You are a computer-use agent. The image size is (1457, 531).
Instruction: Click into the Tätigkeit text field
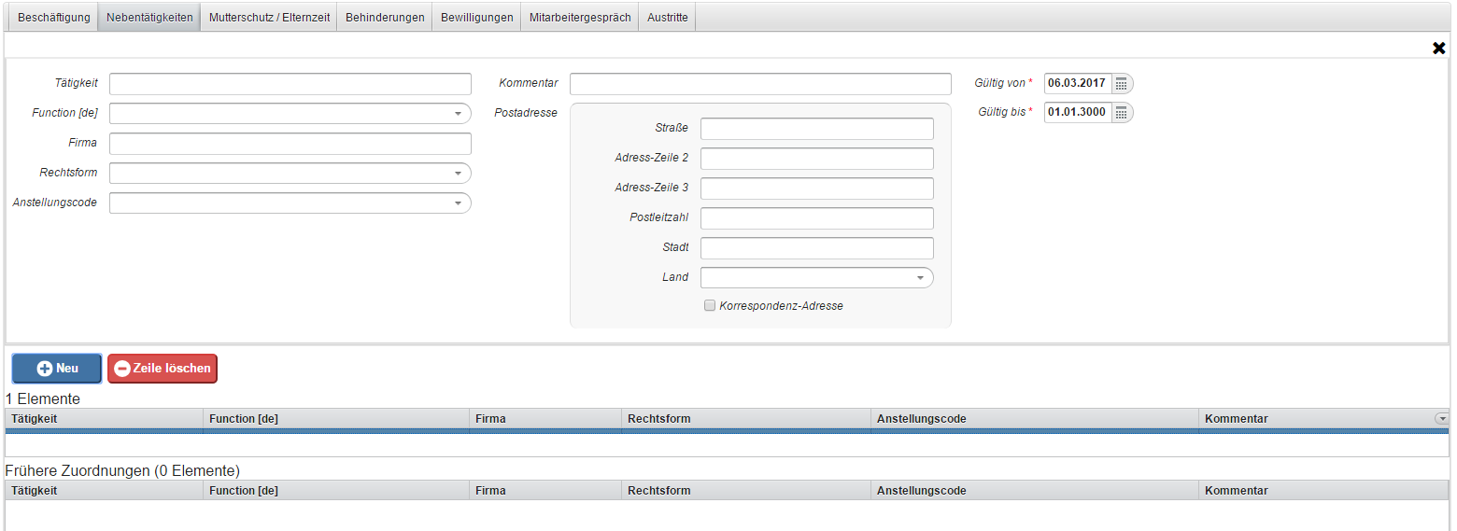290,84
